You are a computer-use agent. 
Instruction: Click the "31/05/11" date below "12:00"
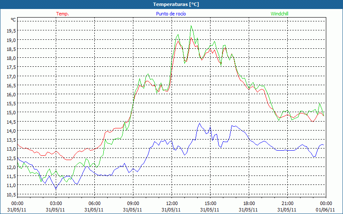(x=171, y=210)
